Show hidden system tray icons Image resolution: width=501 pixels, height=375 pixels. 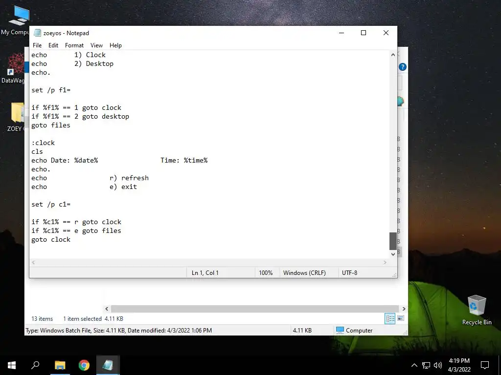414,365
